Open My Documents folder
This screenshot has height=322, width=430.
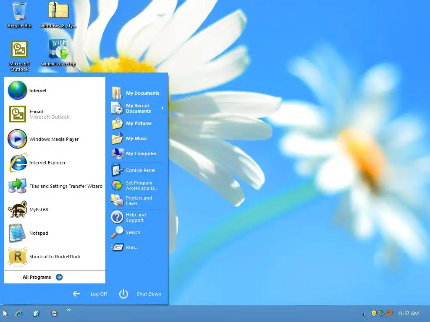pyautogui.click(x=138, y=93)
